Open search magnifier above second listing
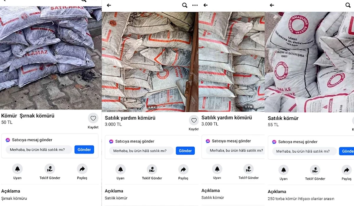The image size is (354, 206). [x=185, y=5]
